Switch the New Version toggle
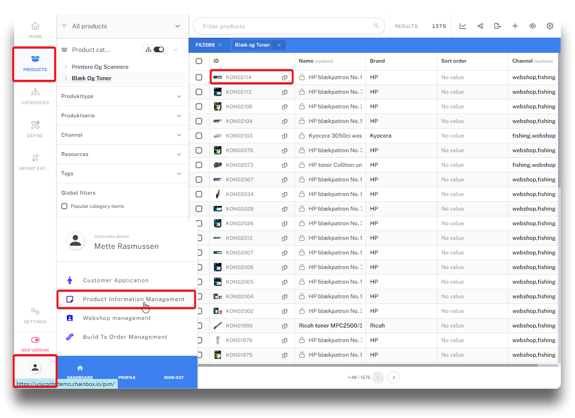The height and width of the screenshot is (418, 575). (35, 340)
